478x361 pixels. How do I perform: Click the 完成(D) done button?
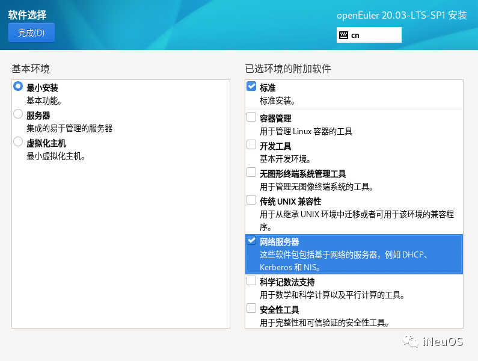coord(31,32)
